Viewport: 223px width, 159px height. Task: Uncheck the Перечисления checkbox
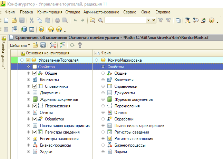click(x=35, y=106)
